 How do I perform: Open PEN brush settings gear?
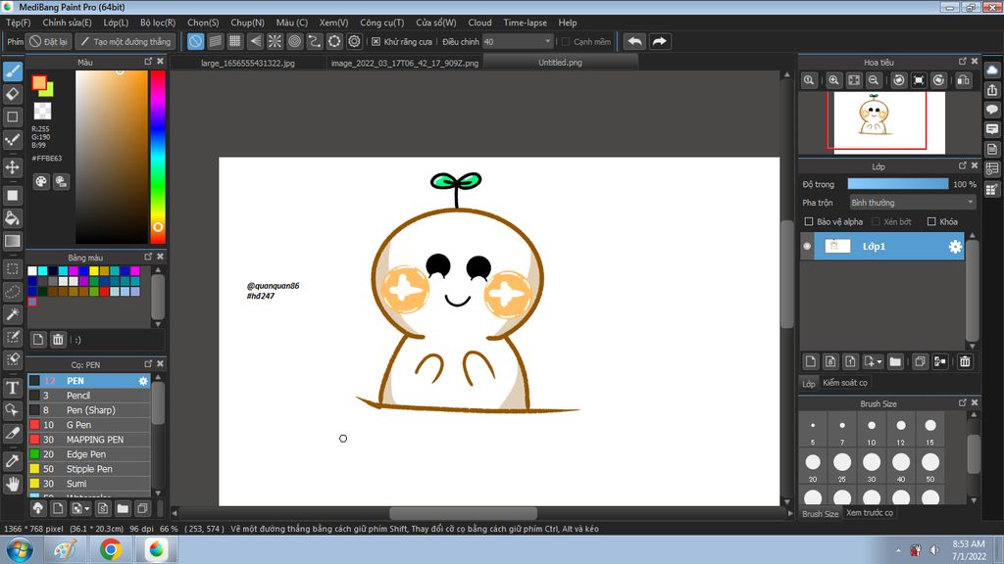pos(143,381)
